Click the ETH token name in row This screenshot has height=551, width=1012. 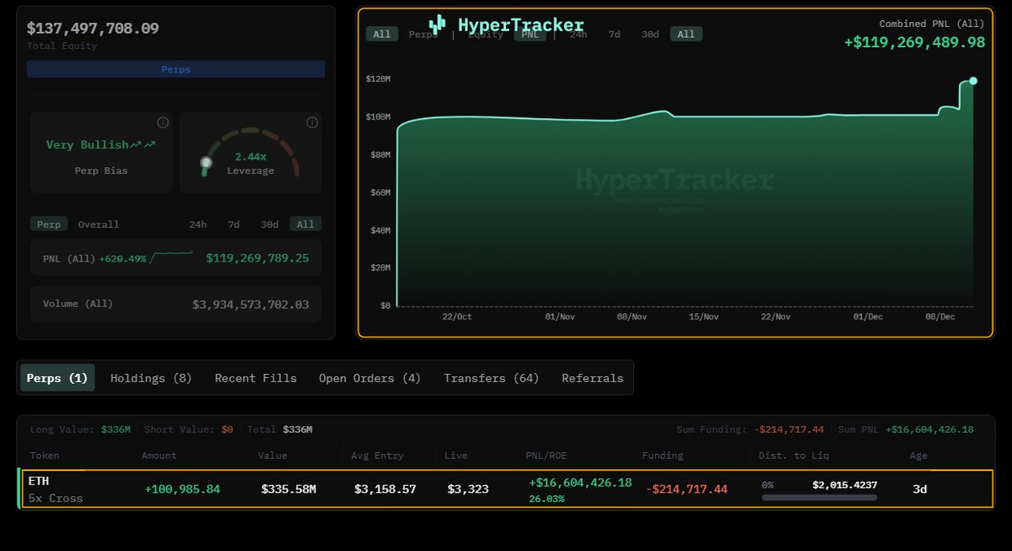[39, 480]
